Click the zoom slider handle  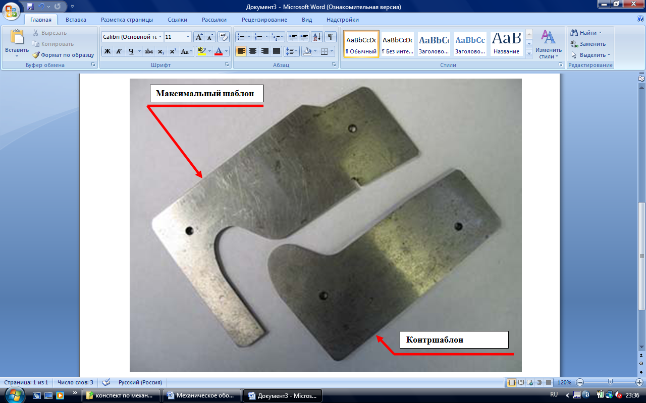(x=610, y=382)
